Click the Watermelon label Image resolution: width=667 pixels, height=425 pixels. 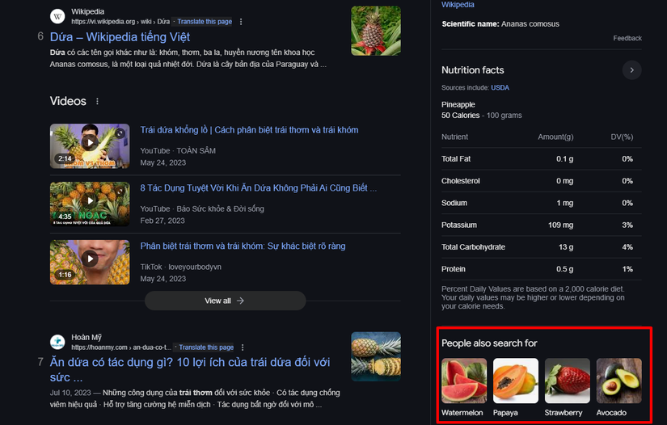point(462,413)
